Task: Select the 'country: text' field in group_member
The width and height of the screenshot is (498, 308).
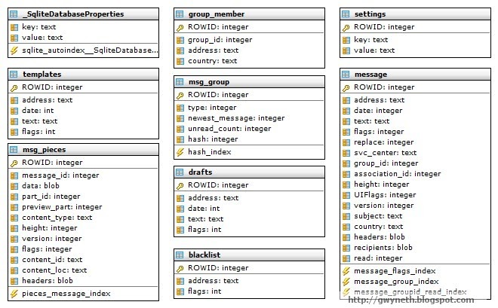Action: pos(249,61)
